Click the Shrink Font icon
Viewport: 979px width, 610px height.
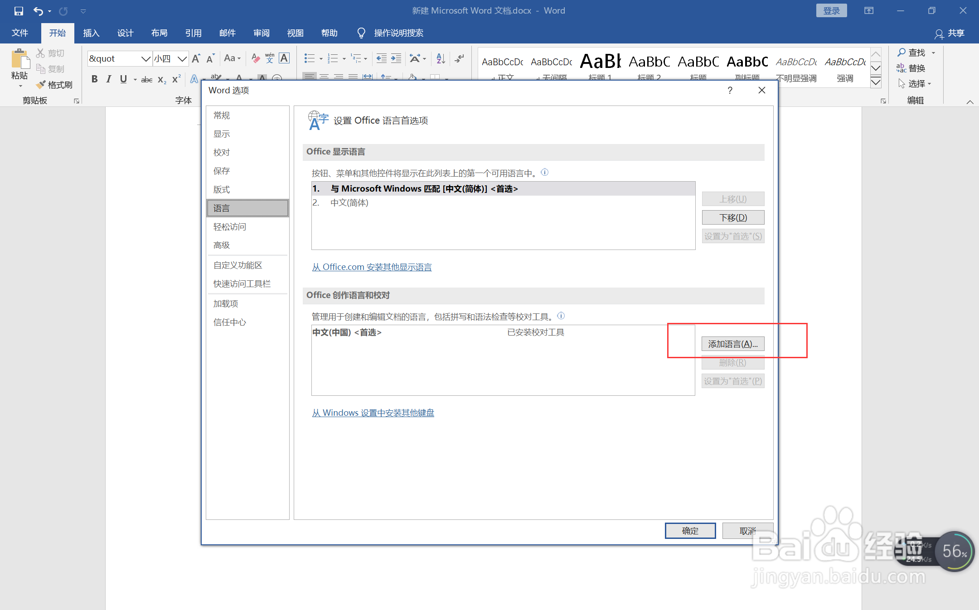[x=210, y=58]
